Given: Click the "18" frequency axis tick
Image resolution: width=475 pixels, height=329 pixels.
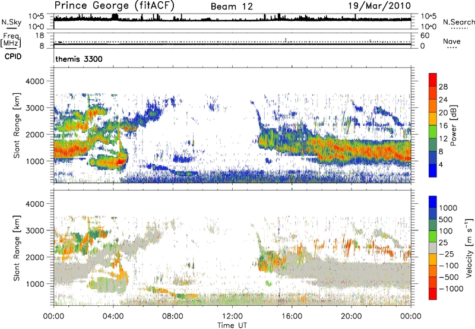Looking at the screenshot, I should pyautogui.click(x=40, y=36).
